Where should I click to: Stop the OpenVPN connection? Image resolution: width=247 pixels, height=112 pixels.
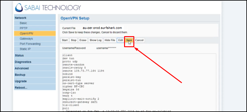(x=73, y=40)
